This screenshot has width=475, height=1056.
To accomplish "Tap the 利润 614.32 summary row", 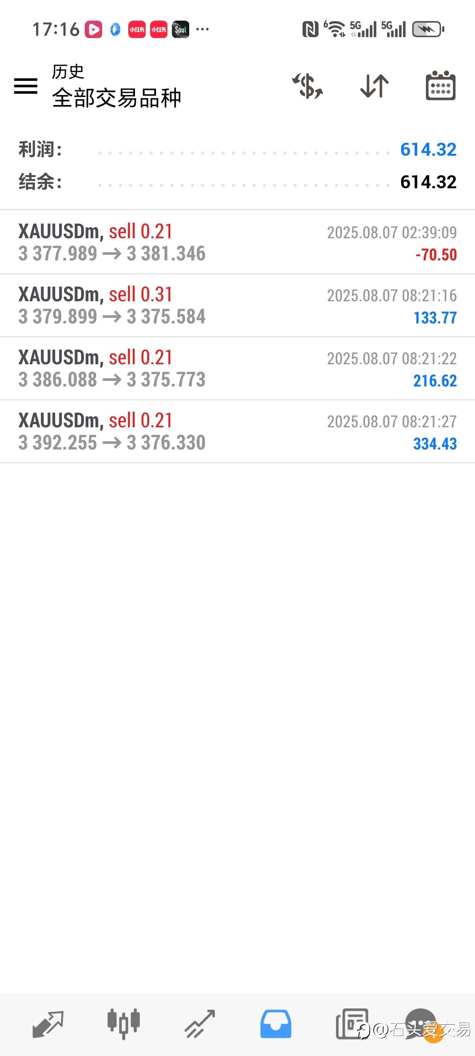I will [237, 149].
